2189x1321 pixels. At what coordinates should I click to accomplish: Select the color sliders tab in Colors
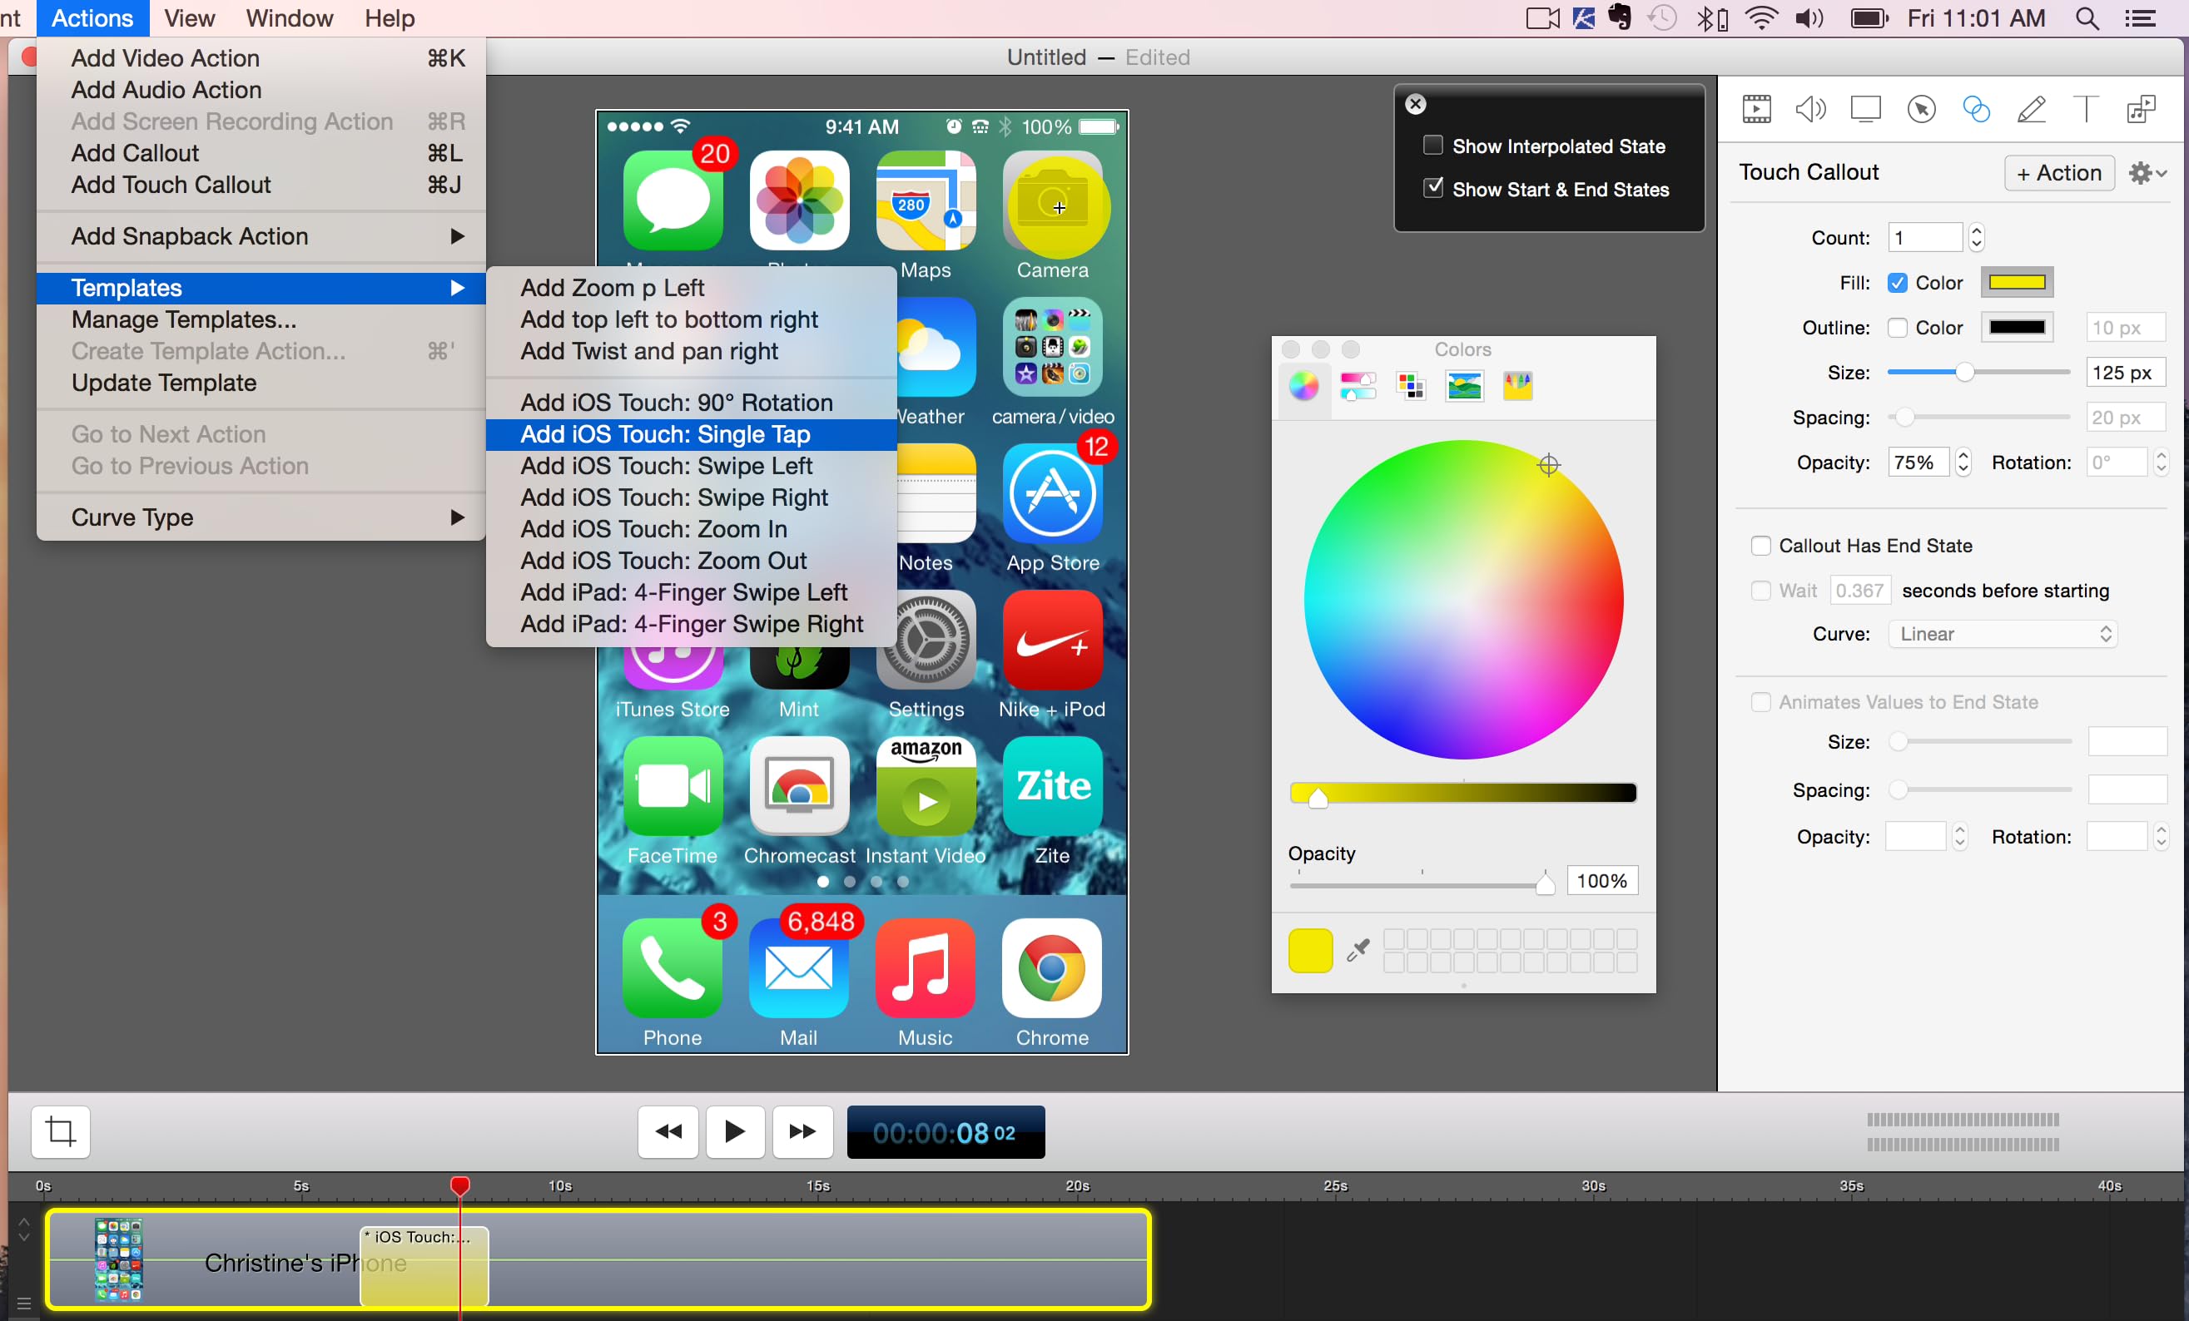(1358, 386)
